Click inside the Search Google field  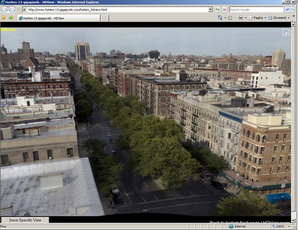(255, 9)
